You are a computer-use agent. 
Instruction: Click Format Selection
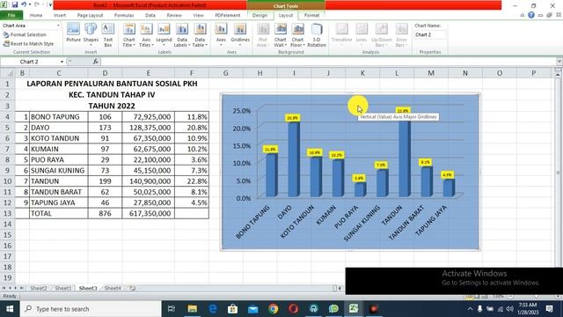click(25, 34)
